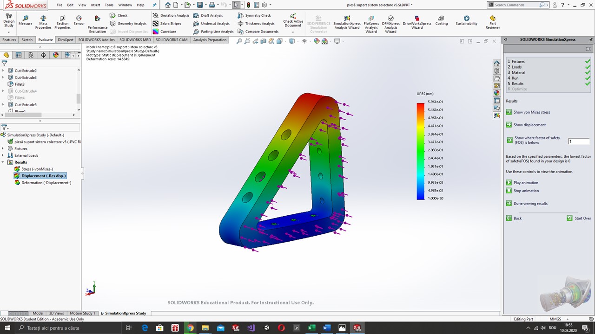Open the Appearances task pane icon
This screenshot has height=334, width=595.
(496, 93)
